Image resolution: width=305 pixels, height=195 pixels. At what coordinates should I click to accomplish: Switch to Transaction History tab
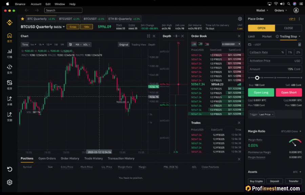(x=121, y=159)
